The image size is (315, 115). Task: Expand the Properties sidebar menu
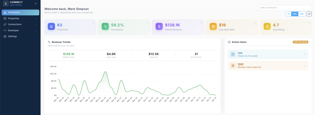(x=20, y=18)
